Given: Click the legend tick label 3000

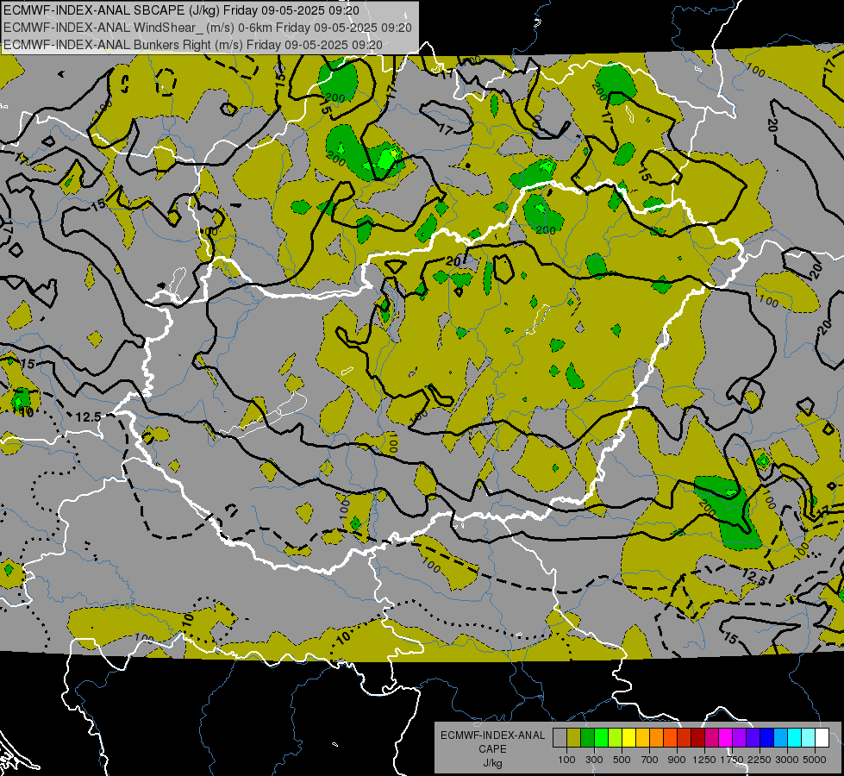Looking at the screenshot, I should pyautogui.click(x=787, y=760).
